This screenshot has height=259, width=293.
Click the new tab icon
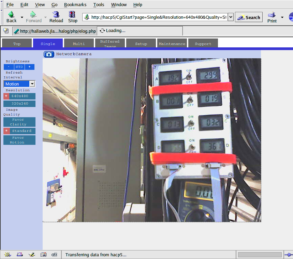click(6, 31)
